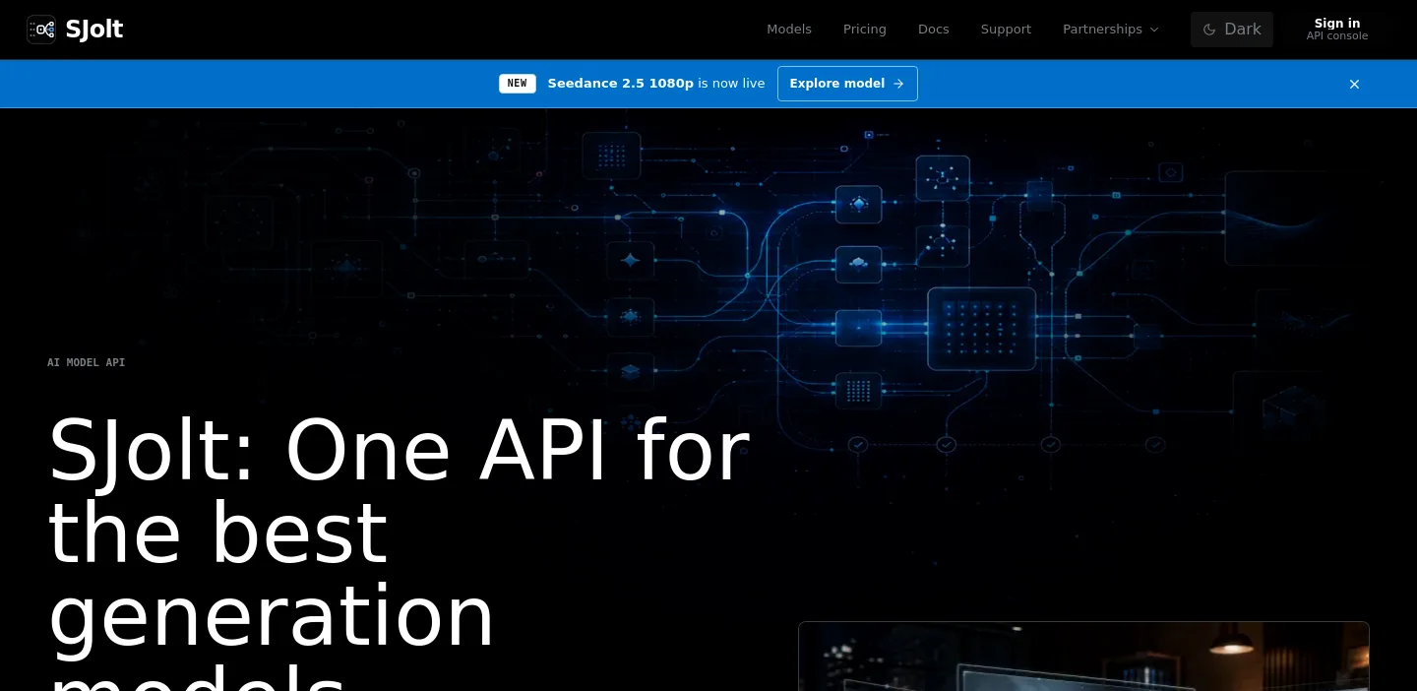Open the Models page
Screen dimensions: 1417x691
[789, 30]
